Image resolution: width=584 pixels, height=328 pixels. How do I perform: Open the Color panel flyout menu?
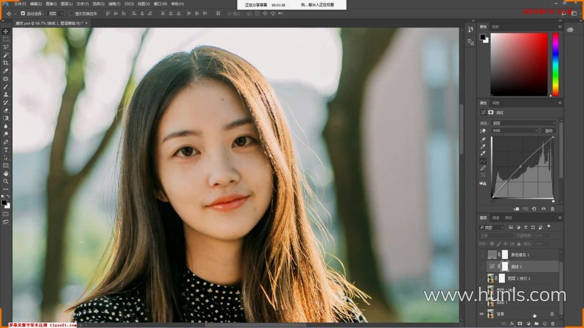(560, 27)
